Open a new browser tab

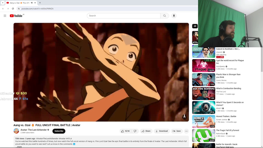click(x=40, y=3)
